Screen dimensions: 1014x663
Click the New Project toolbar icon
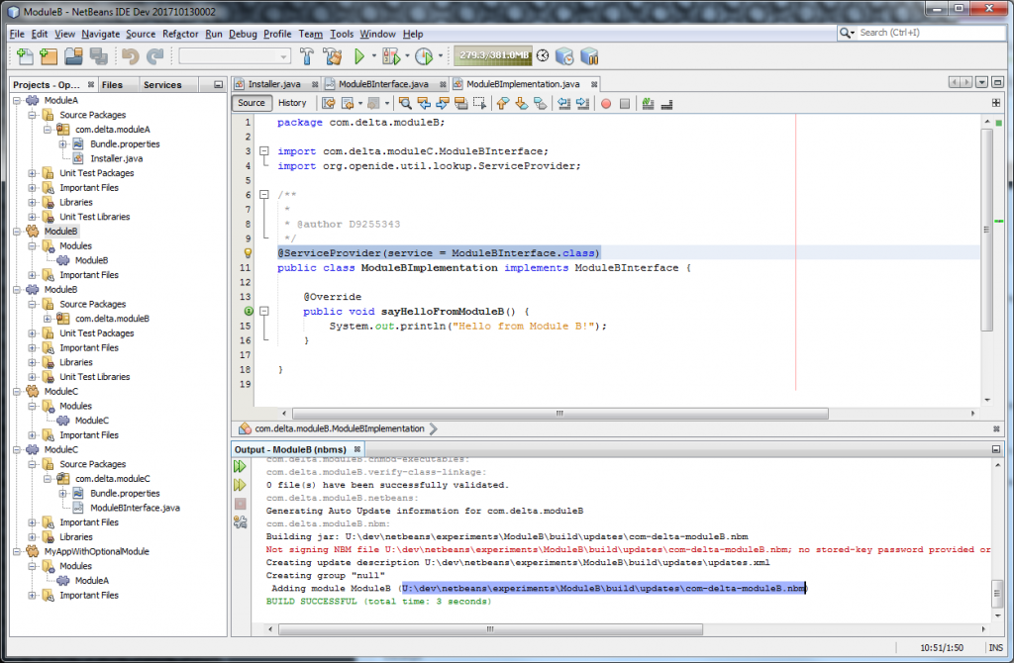[x=49, y=56]
